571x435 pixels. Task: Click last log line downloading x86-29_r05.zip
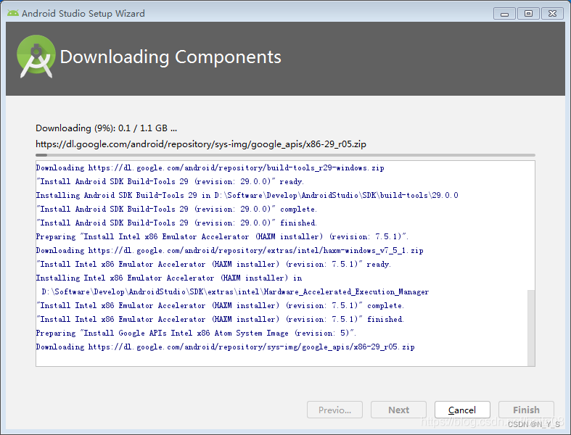(x=225, y=347)
